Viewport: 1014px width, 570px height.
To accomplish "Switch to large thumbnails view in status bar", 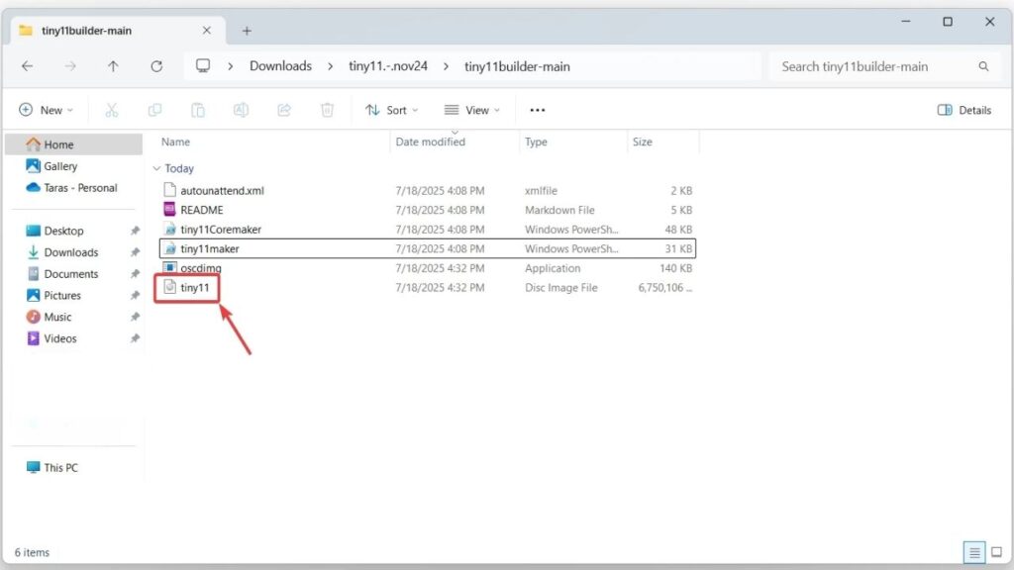I will pyautogui.click(x=996, y=552).
